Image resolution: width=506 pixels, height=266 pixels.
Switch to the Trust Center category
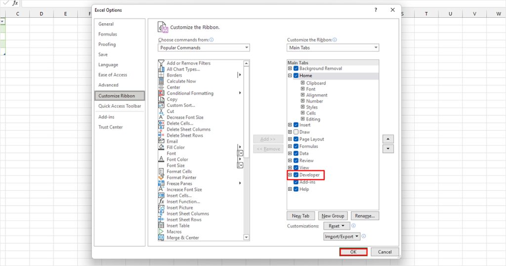coord(111,127)
